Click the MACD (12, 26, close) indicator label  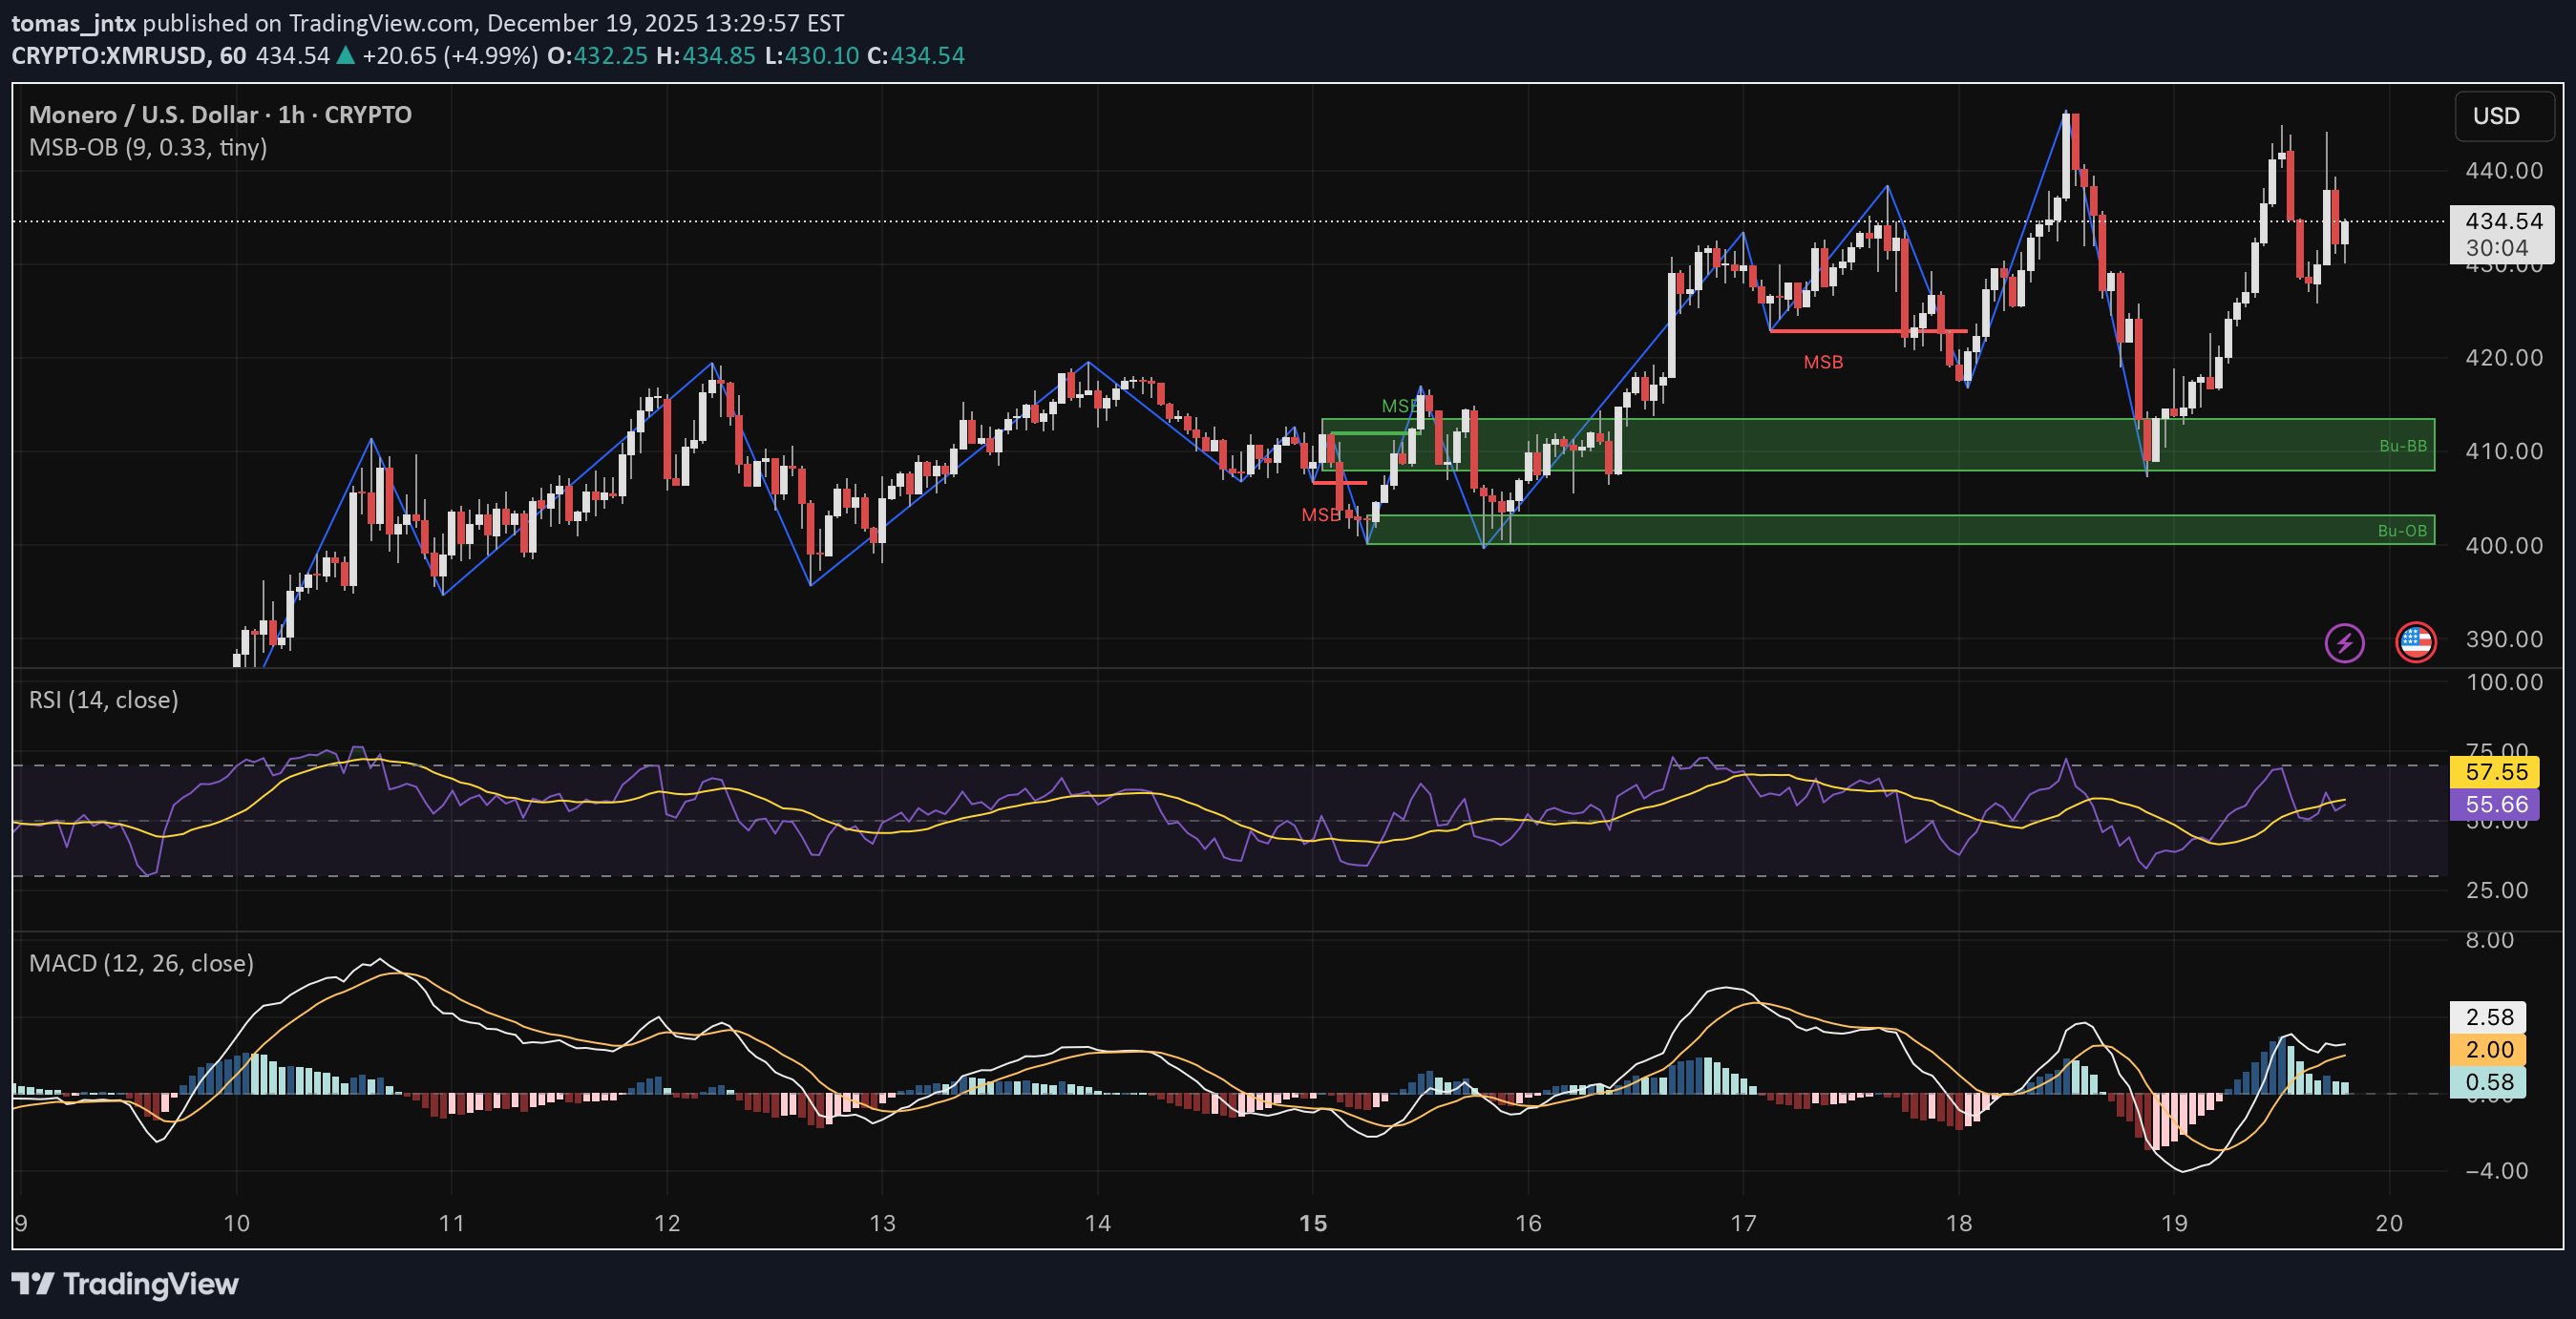pos(142,963)
